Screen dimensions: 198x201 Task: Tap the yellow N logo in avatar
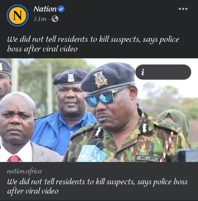coord(18,15)
